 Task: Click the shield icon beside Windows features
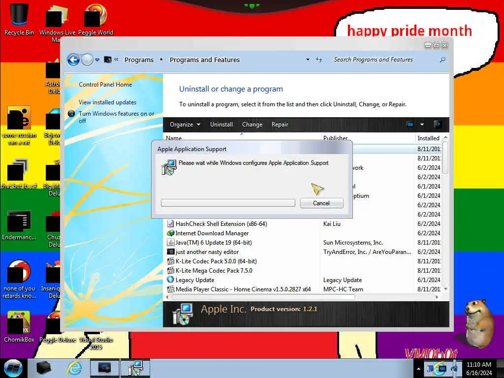(x=71, y=114)
